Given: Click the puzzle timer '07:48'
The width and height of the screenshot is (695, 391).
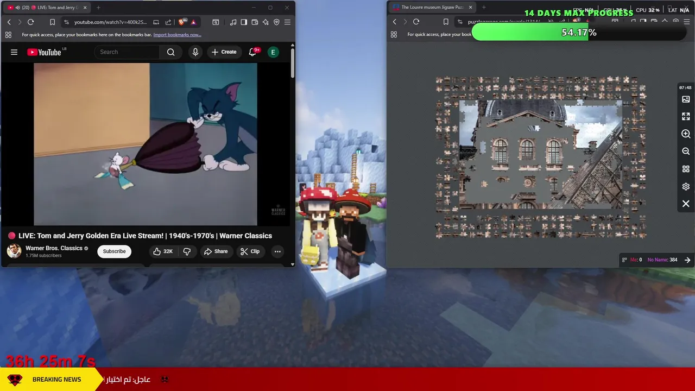Looking at the screenshot, I should (685, 87).
